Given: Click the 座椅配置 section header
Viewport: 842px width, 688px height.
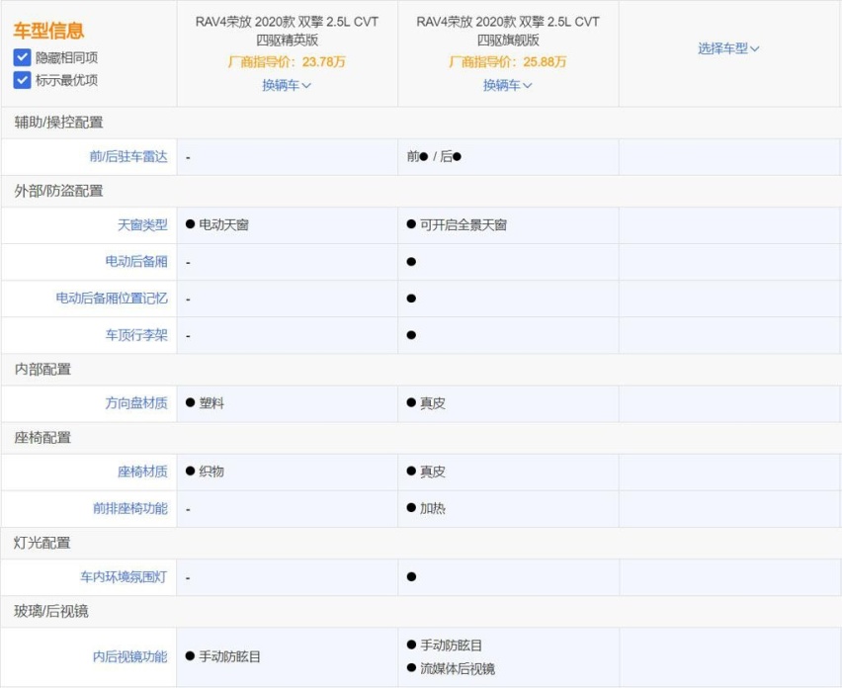Looking at the screenshot, I should (x=42, y=437).
